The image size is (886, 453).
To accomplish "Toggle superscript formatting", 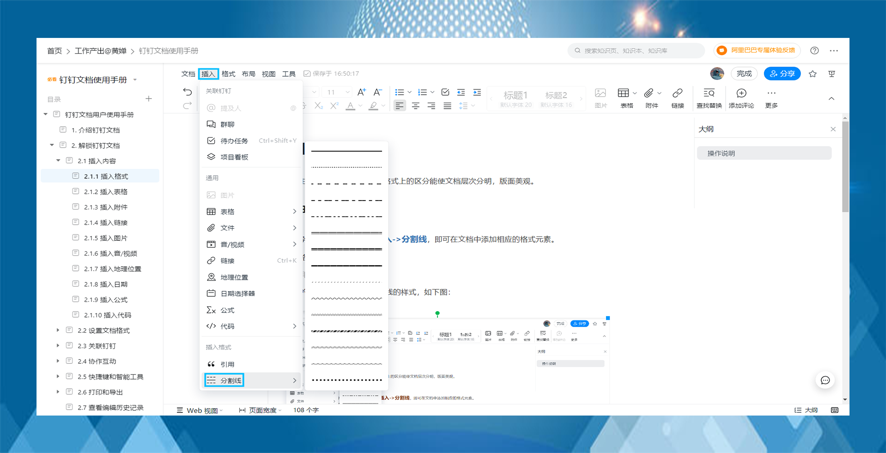I will coord(334,105).
